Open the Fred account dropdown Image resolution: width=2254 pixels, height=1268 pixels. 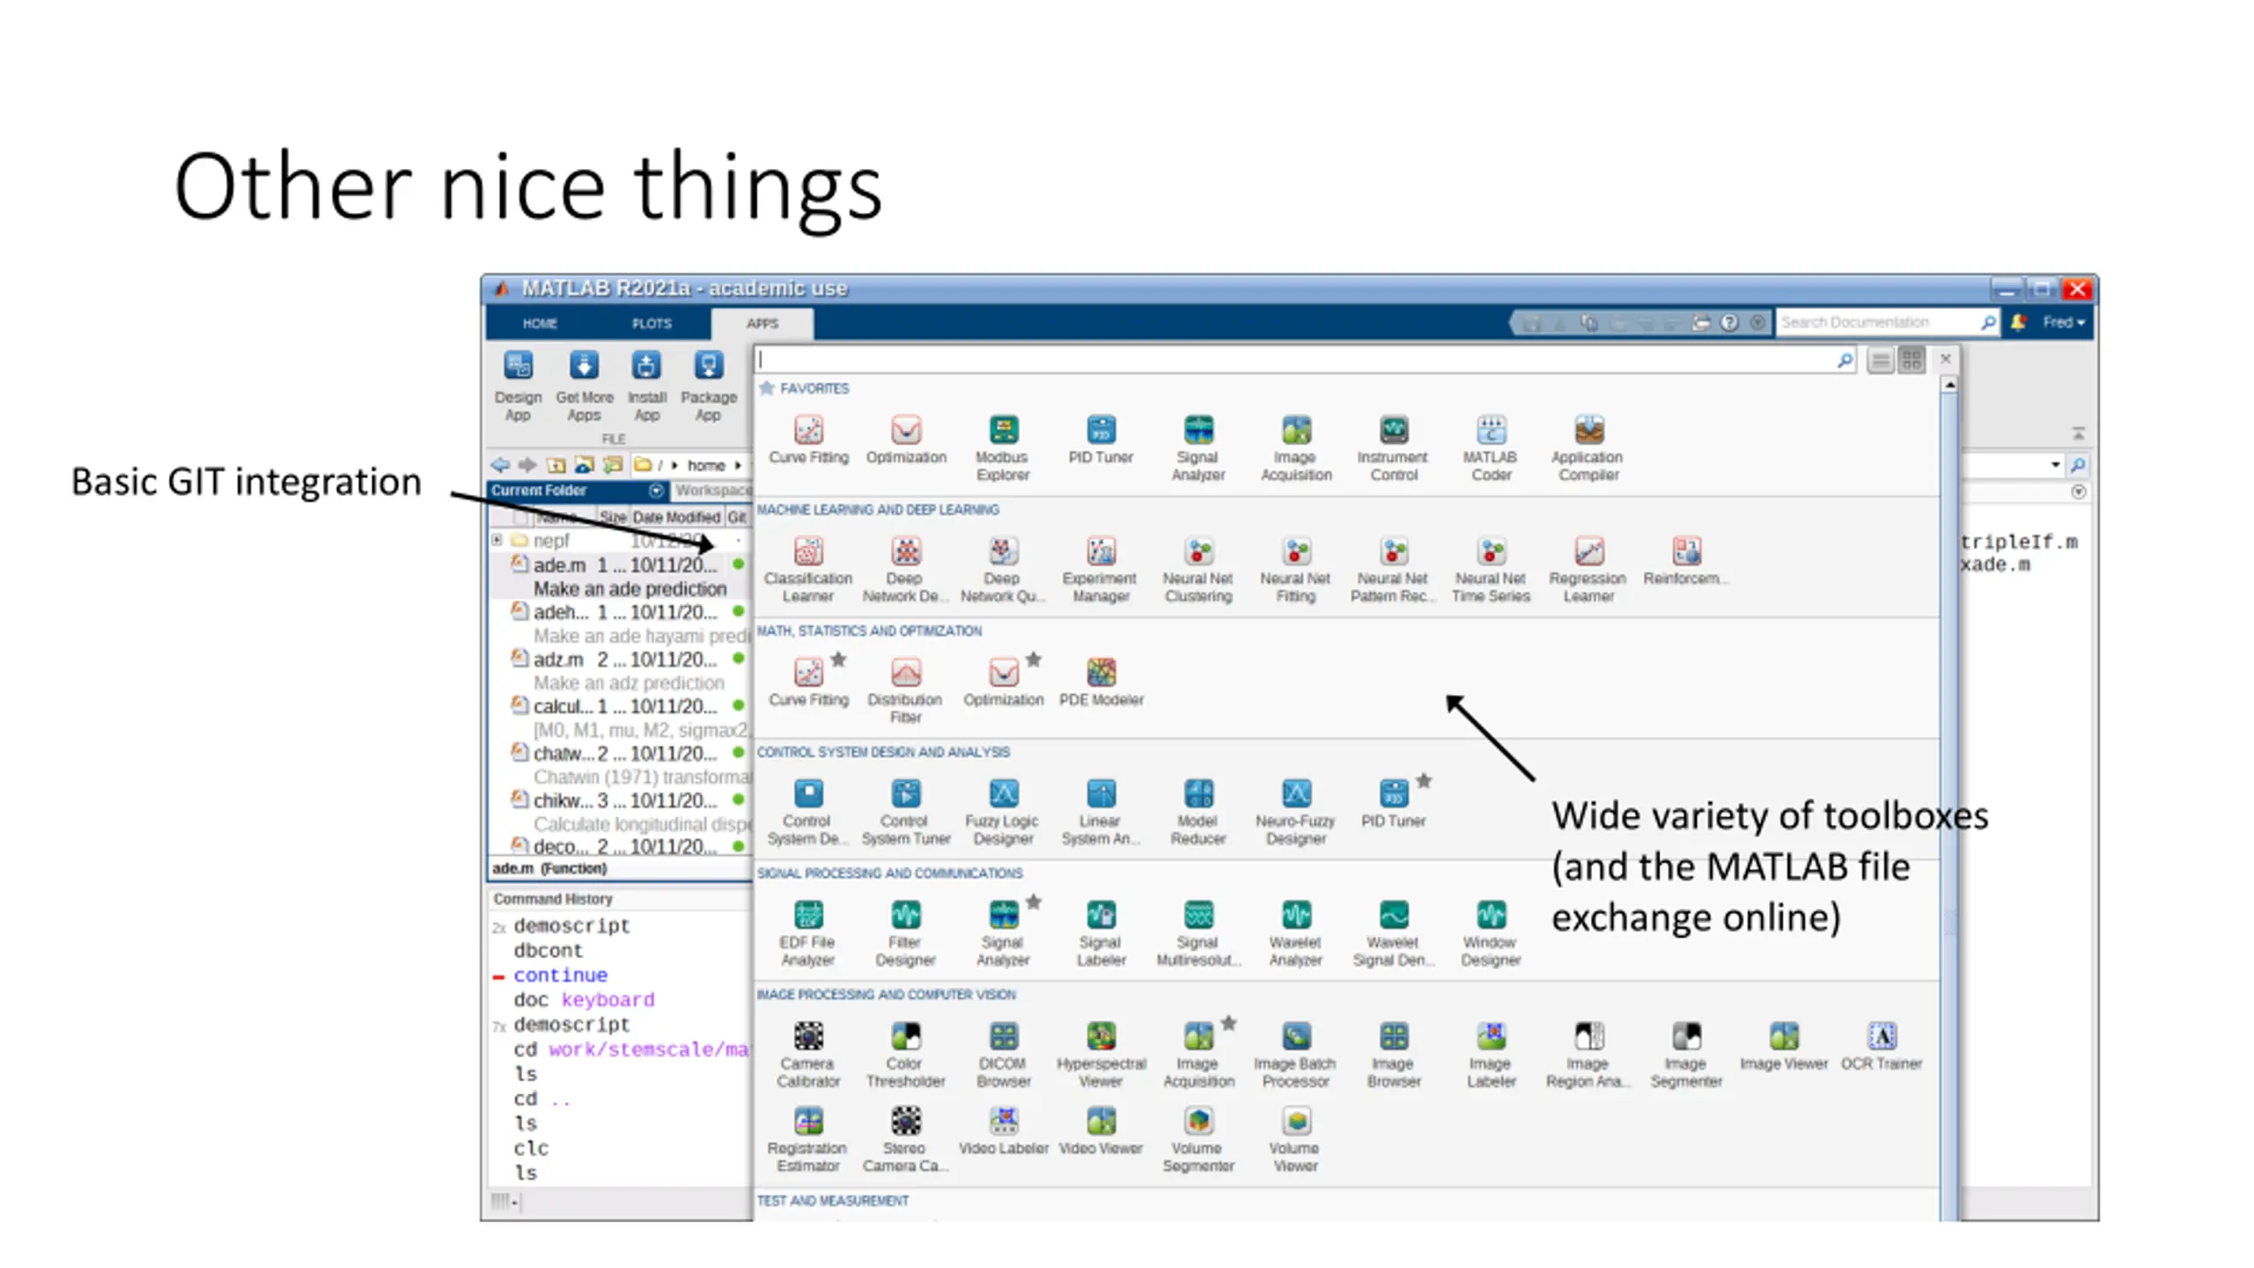click(2065, 323)
